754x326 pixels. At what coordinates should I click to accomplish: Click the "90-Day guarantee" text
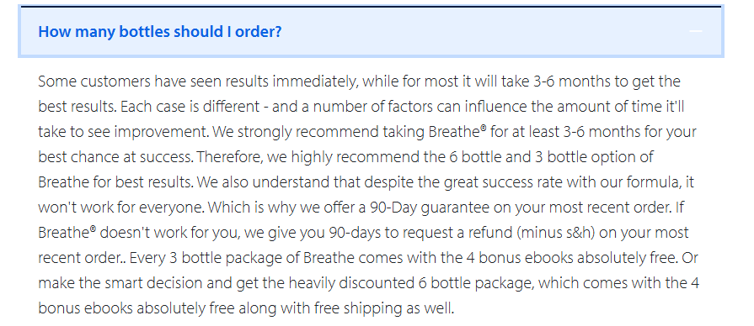tap(430, 208)
